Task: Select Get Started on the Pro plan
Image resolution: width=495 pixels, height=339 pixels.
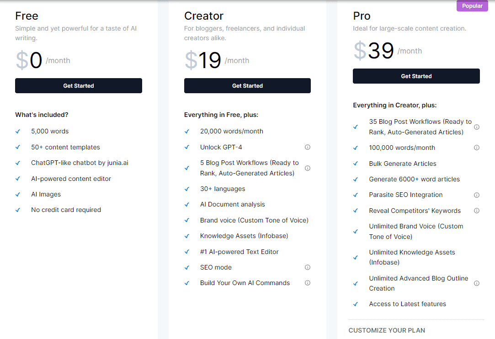Action: (416, 76)
